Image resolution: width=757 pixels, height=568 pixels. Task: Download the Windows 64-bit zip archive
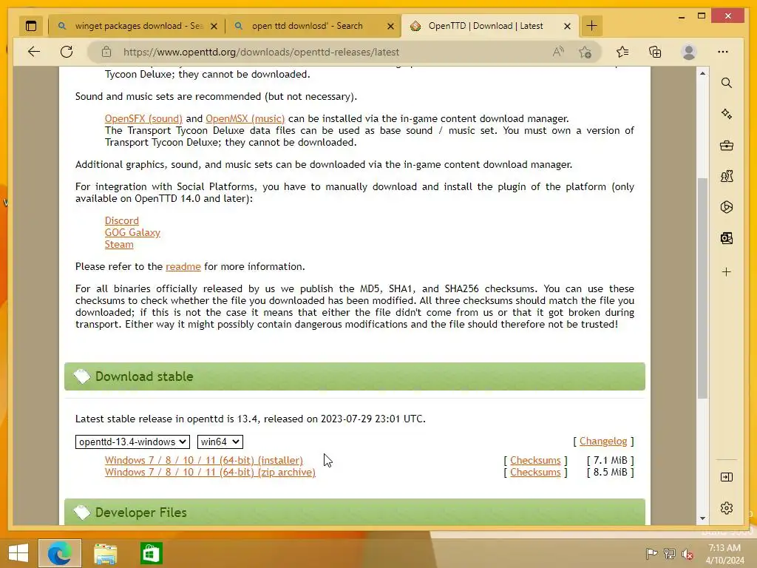pyautogui.click(x=210, y=473)
